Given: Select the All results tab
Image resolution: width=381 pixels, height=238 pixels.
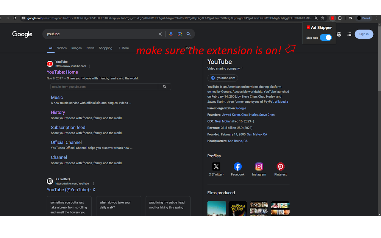Looking at the screenshot, I should click(51, 48).
